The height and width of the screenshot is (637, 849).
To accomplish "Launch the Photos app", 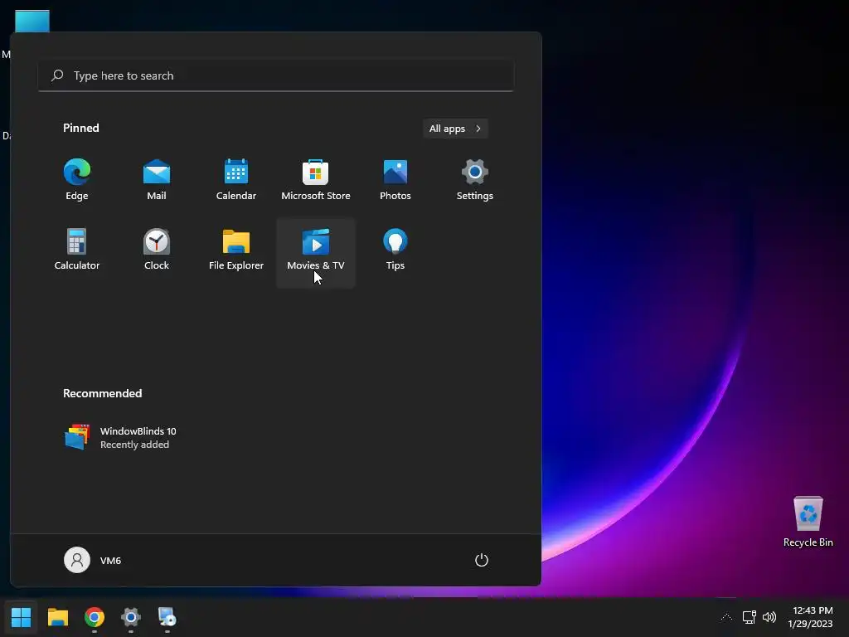I will click(x=395, y=180).
